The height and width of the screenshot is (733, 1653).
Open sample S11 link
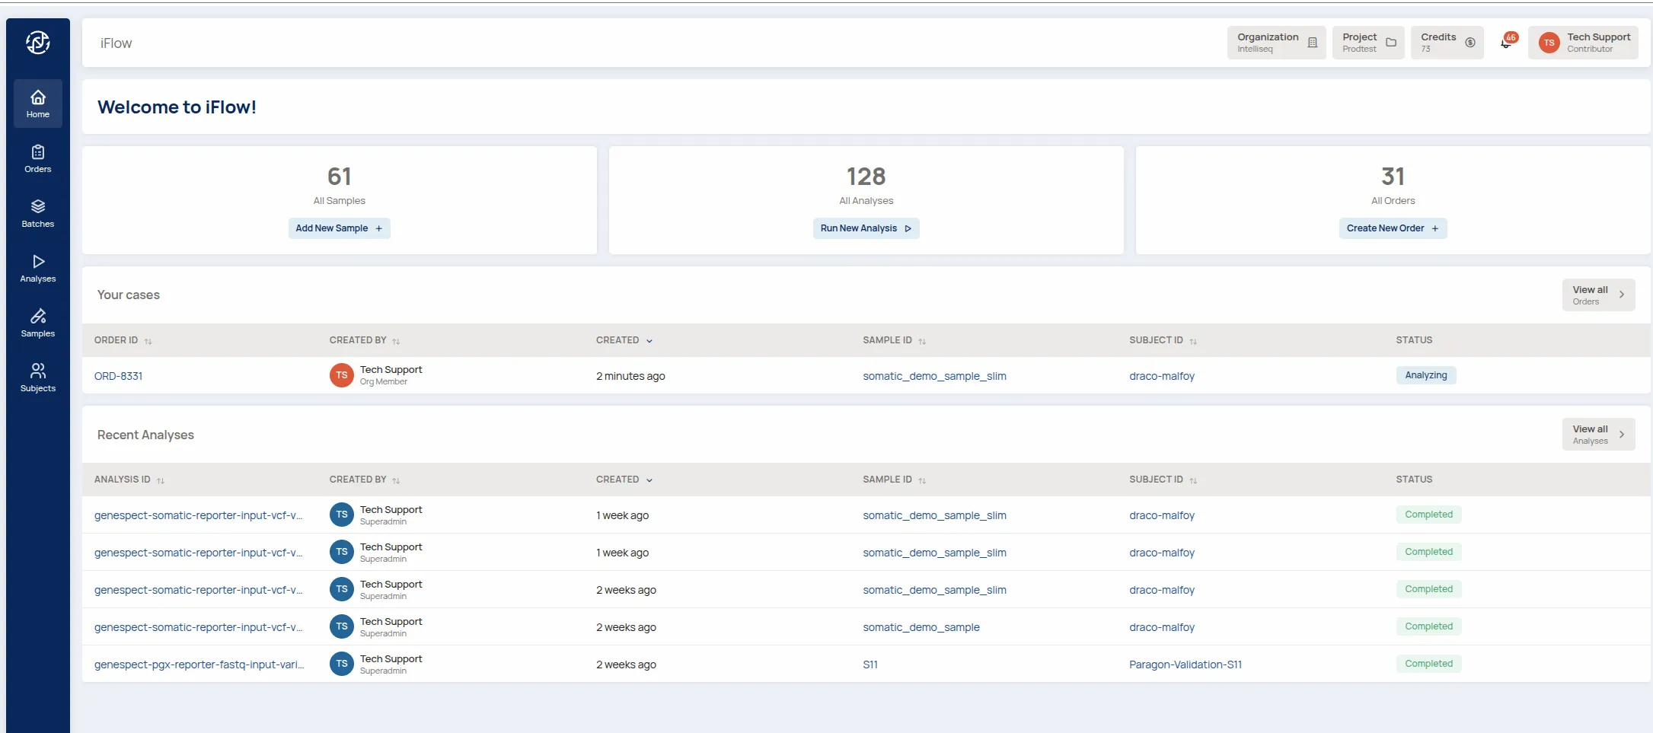pyautogui.click(x=870, y=664)
